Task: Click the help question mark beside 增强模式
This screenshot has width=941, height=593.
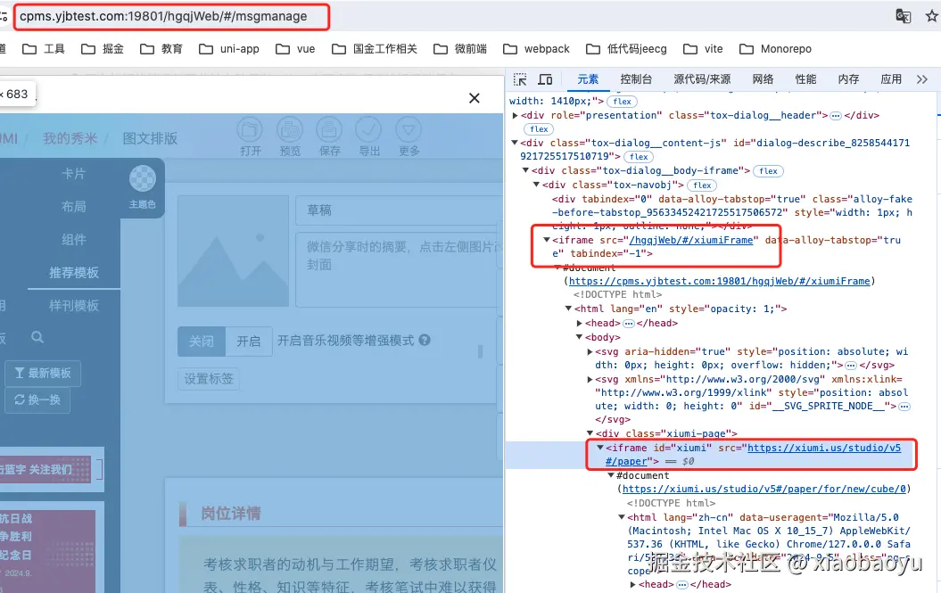Action: 425,341
